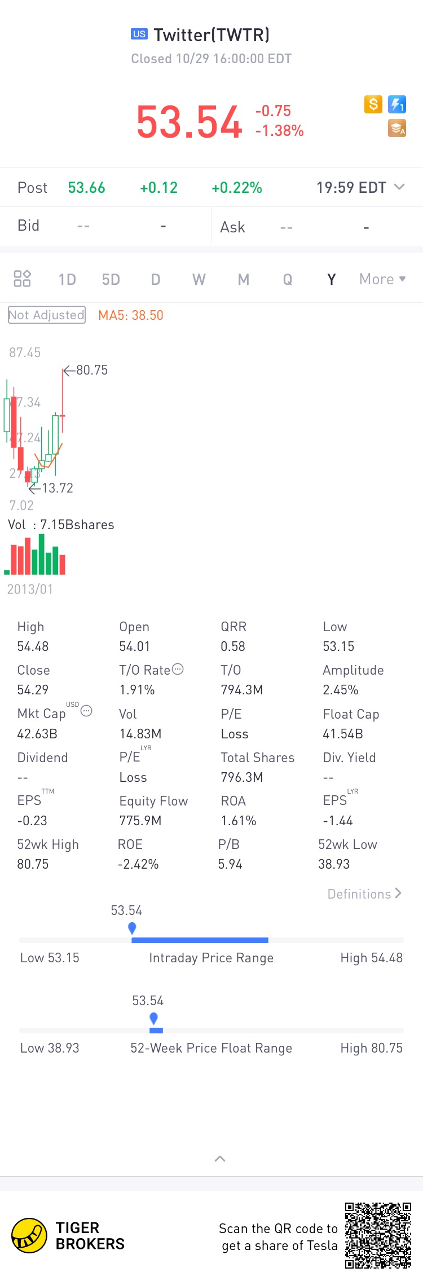Tap the Tiger Brokers logo
Image resolution: width=423 pixels, height=1281 pixels.
coord(29,1235)
